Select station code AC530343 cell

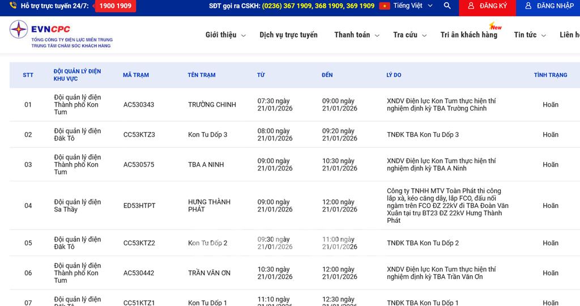pos(139,105)
